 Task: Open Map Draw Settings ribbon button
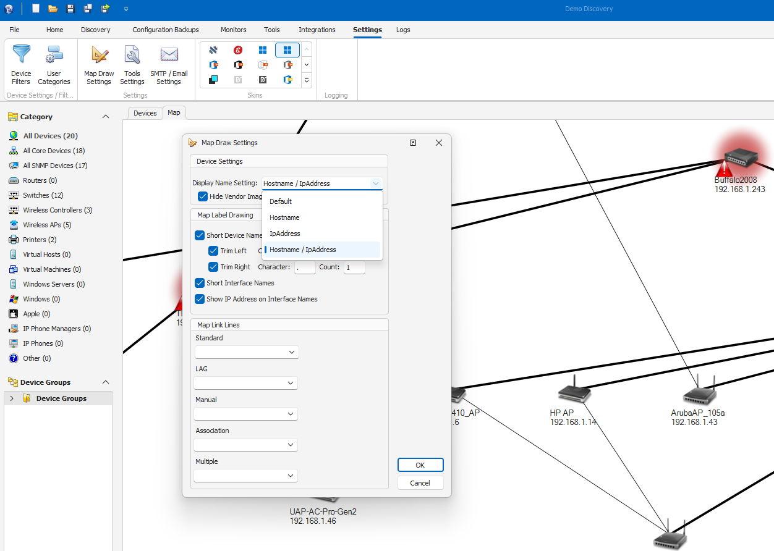[99, 65]
